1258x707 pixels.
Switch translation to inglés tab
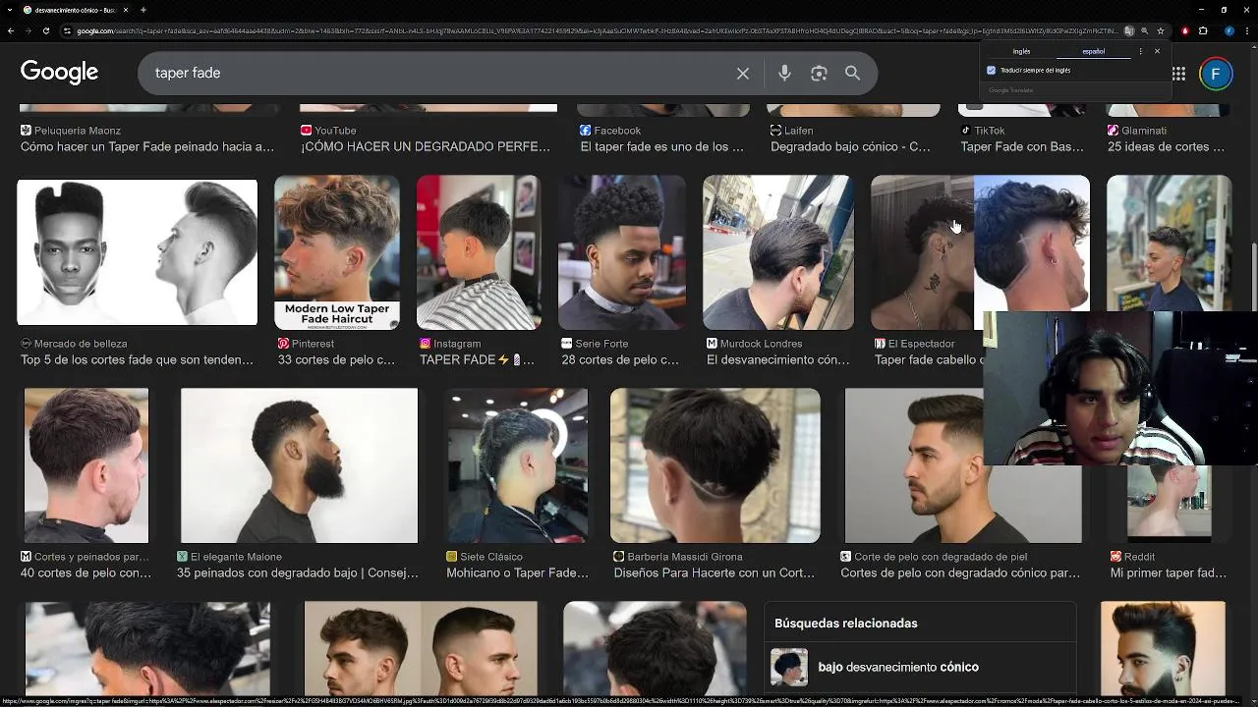coord(1021,51)
